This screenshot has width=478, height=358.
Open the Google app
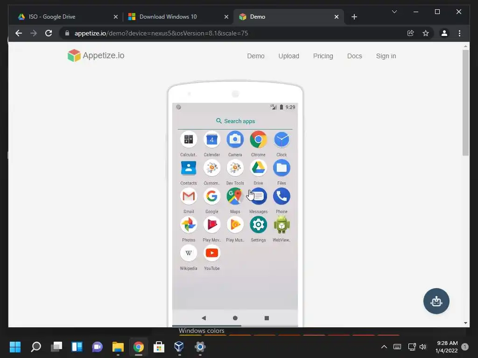tap(212, 196)
